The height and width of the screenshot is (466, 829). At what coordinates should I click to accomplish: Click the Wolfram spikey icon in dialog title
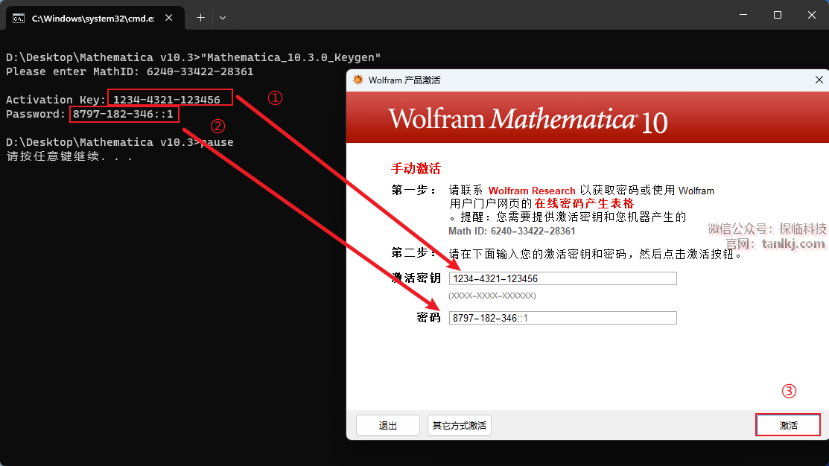click(358, 80)
